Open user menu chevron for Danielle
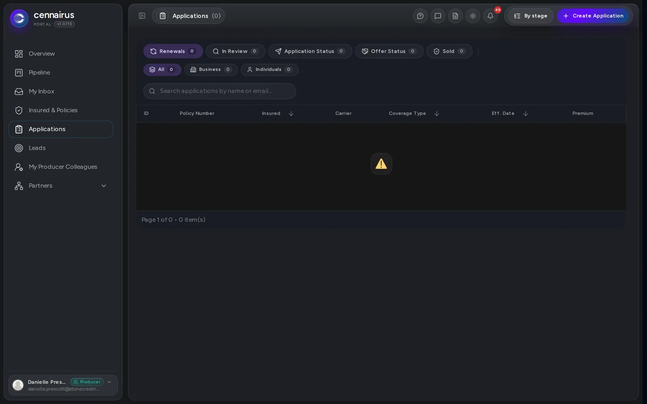This screenshot has width=647, height=404. pos(109,382)
